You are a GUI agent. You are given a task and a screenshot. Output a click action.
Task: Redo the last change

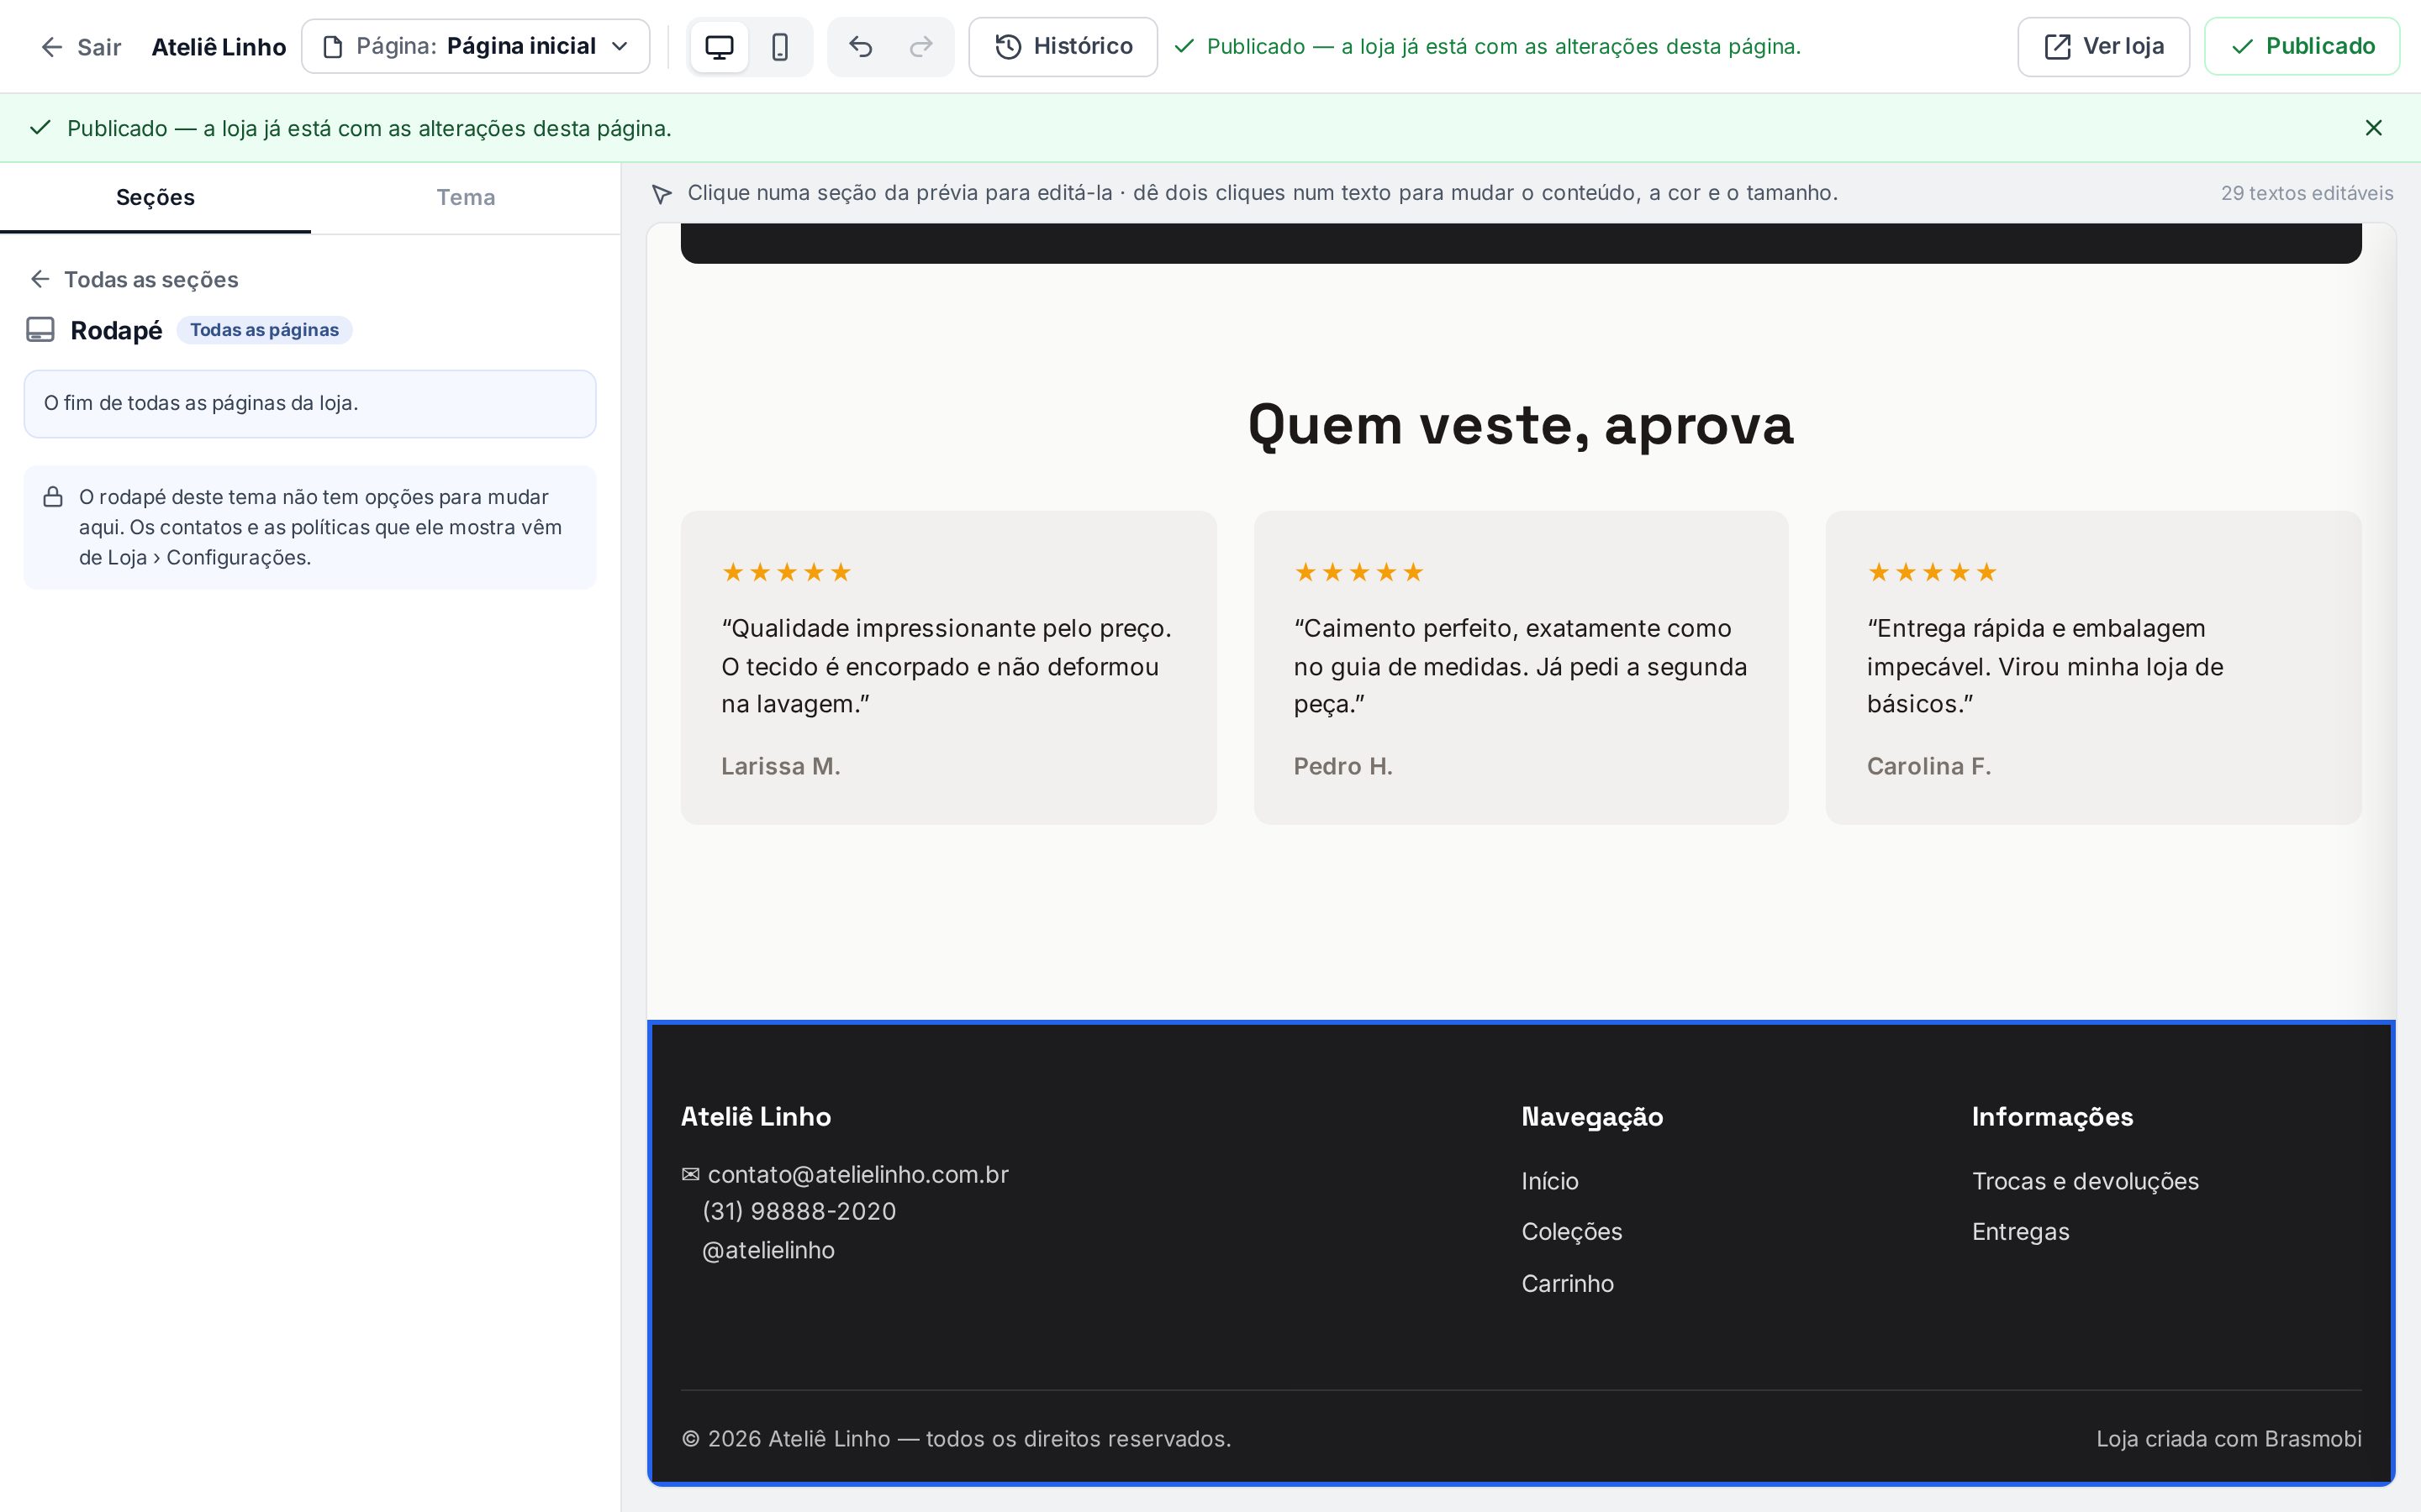[x=920, y=47]
